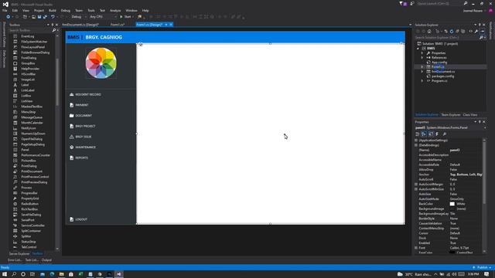The width and height of the screenshot is (495, 278).
Task: Close the Form1.cs [Design] tab
Action: [171, 25]
